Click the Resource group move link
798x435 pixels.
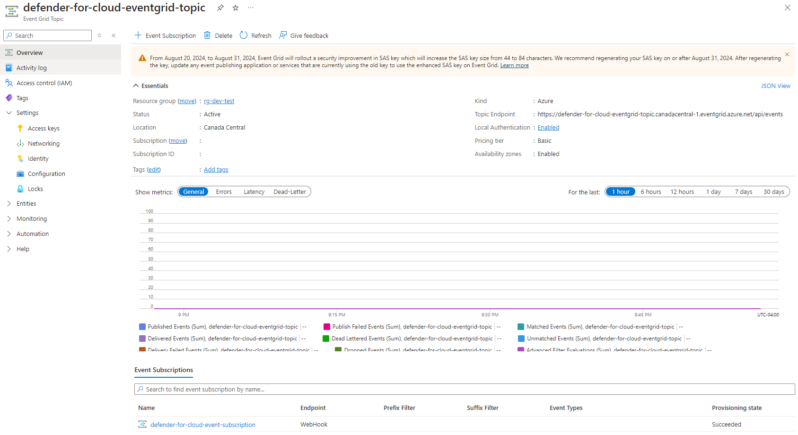point(187,101)
